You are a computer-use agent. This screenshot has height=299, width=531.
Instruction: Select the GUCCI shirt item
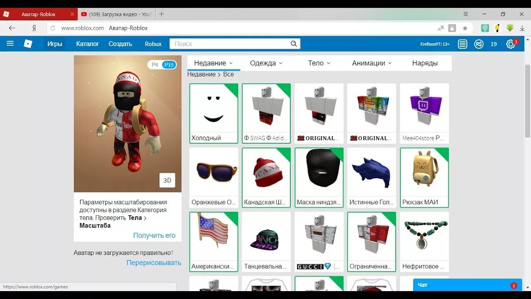[319, 242]
